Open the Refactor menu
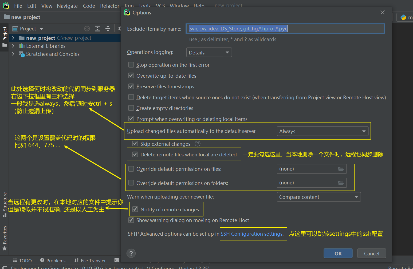Viewport: 413px width, 269px height. point(109,6)
